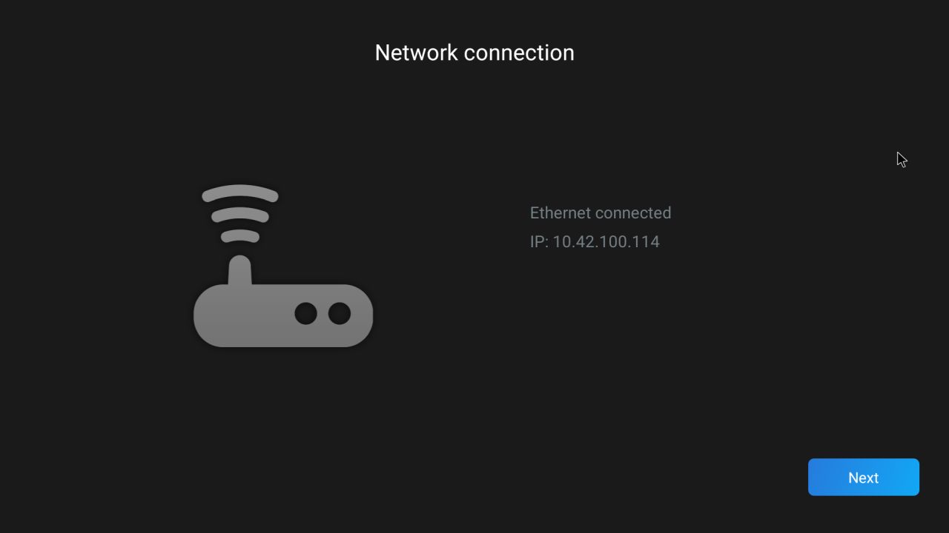Screen dimensions: 949x533
Task: Click the "IP:" label
Action: coord(539,241)
